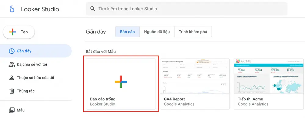Open the GA4 Report template thumbnail
The width and height of the screenshot is (305, 118).
coord(195,76)
